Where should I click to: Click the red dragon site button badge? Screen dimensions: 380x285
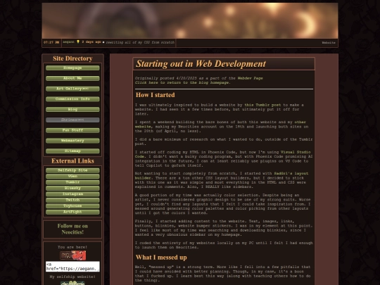click(72, 255)
